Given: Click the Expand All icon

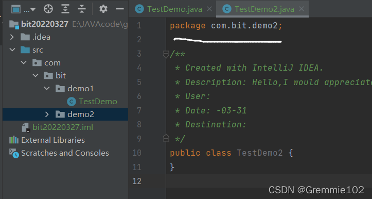Looking at the screenshot, I should pos(65,9).
